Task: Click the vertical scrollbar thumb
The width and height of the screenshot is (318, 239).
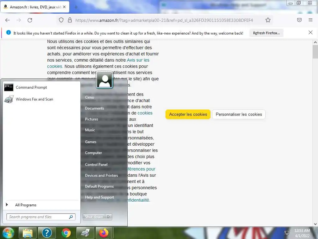Action: coord(315,52)
